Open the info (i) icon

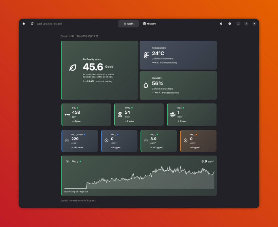tap(229, 23)
